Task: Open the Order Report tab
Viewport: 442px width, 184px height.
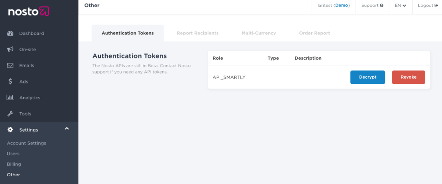Action: [314, 33]
